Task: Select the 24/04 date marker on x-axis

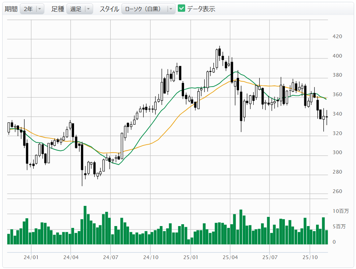Action: (71, 257)
